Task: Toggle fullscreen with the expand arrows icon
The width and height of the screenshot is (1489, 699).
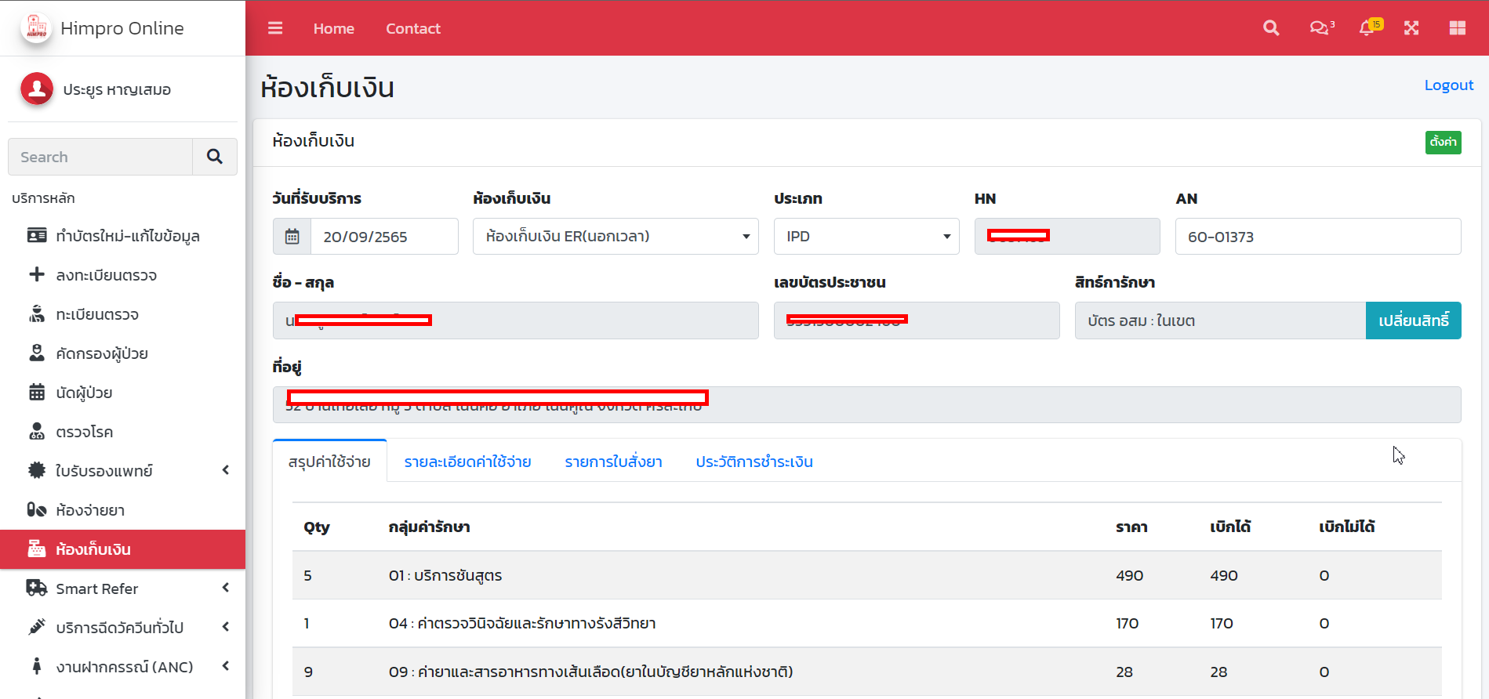Action: (1411, 28)
